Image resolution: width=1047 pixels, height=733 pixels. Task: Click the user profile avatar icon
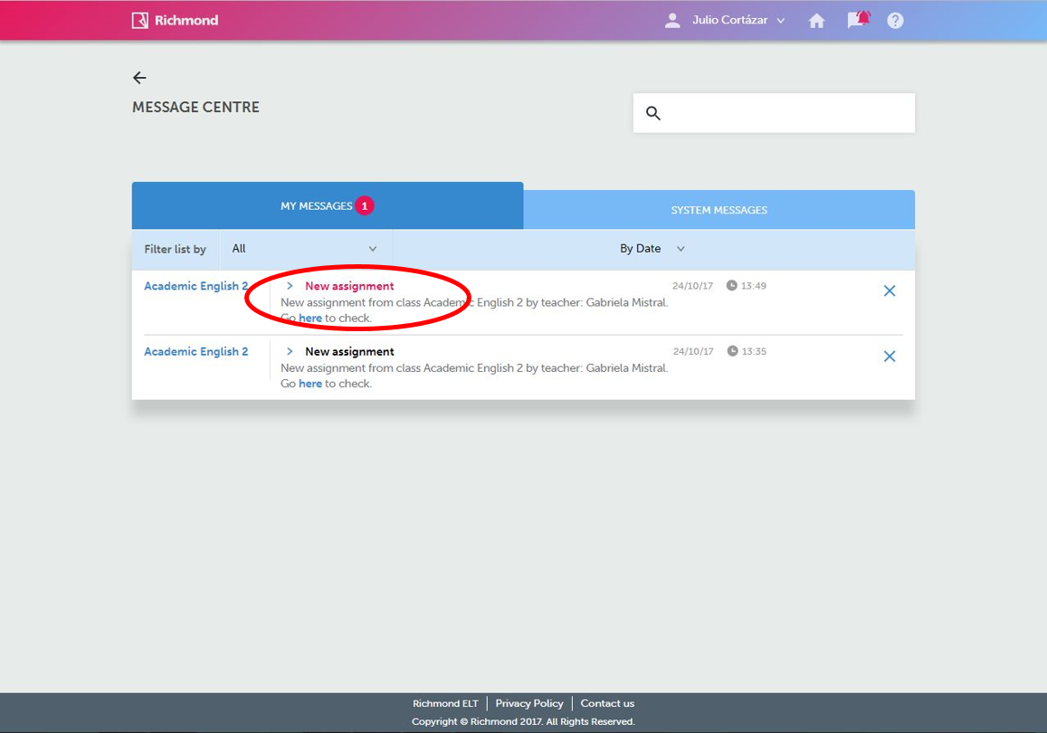672,21
